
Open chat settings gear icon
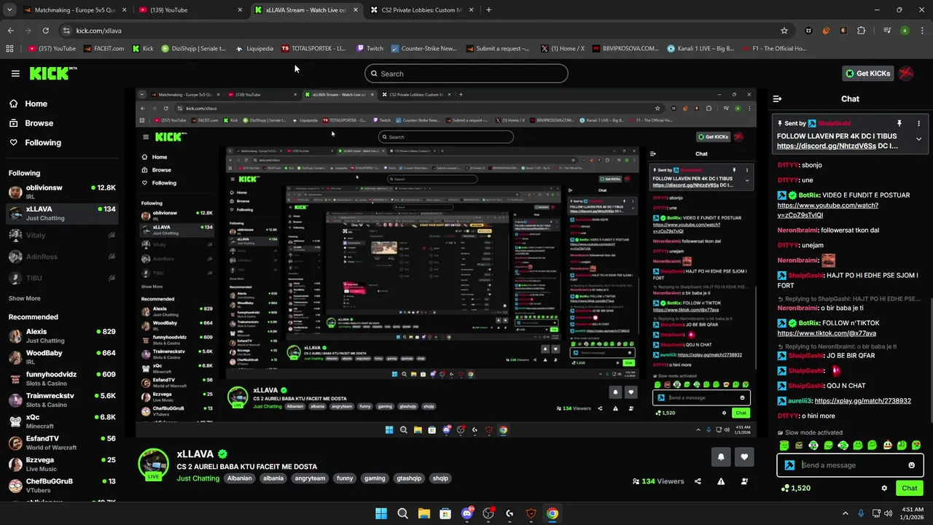click(x=884, y=488)
